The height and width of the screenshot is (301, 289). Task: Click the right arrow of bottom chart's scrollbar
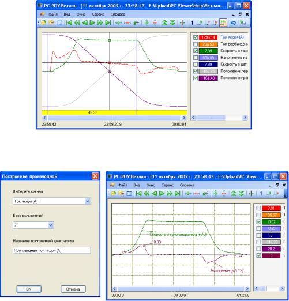pyautogui.click(x=247, y=288)
